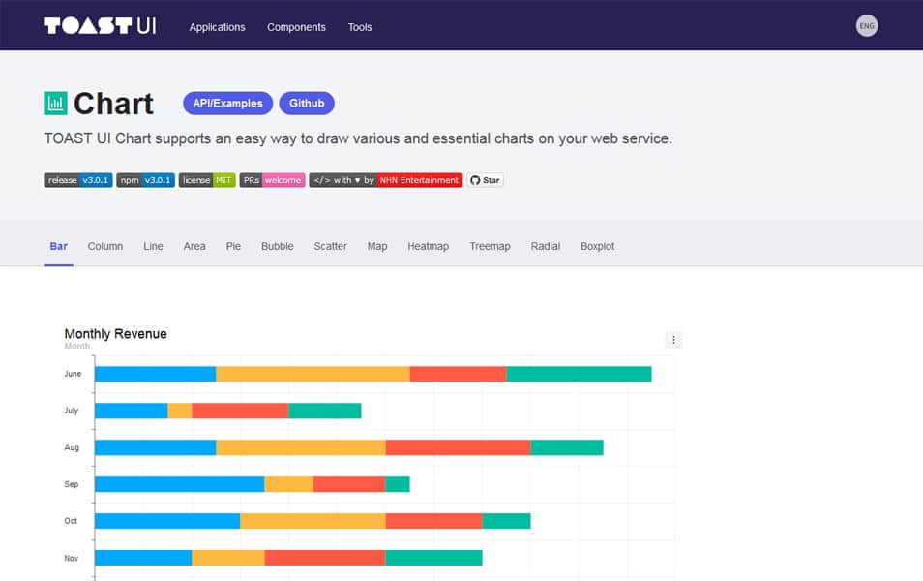The height and width of the screenshot is (581, 923).
Task: Open the Boxplot chart example
Action: tap(597, 246)
